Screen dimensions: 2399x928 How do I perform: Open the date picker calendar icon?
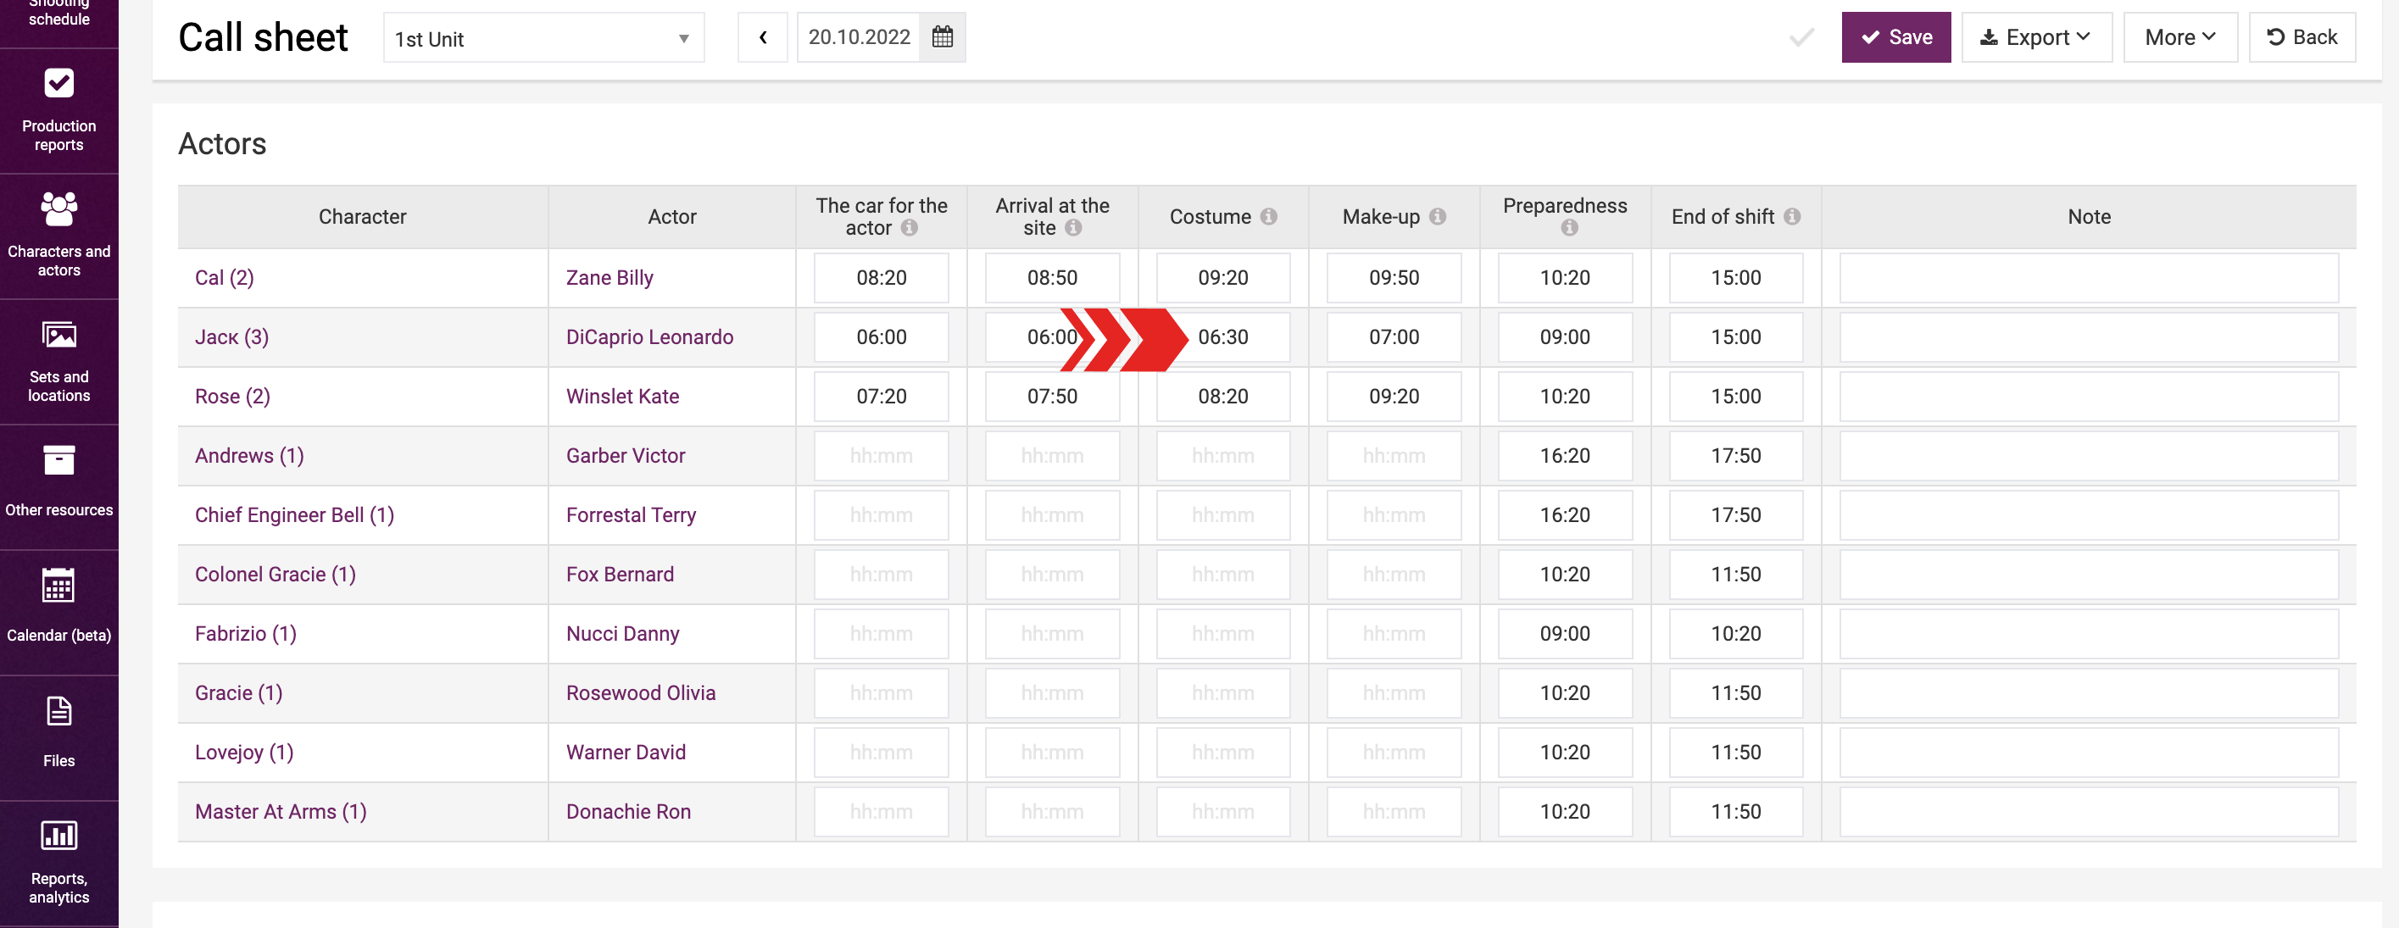tap(942, 37)
